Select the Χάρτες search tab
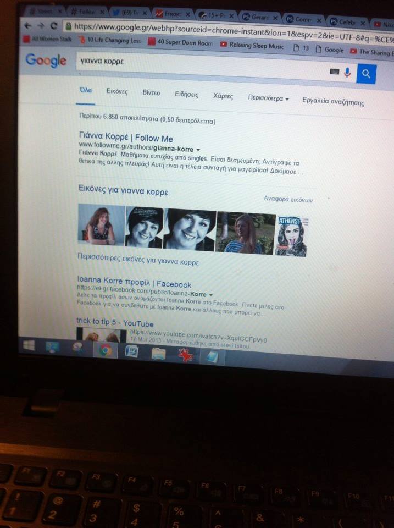Screen dimensions: 394x528 (x=223, y=96)
